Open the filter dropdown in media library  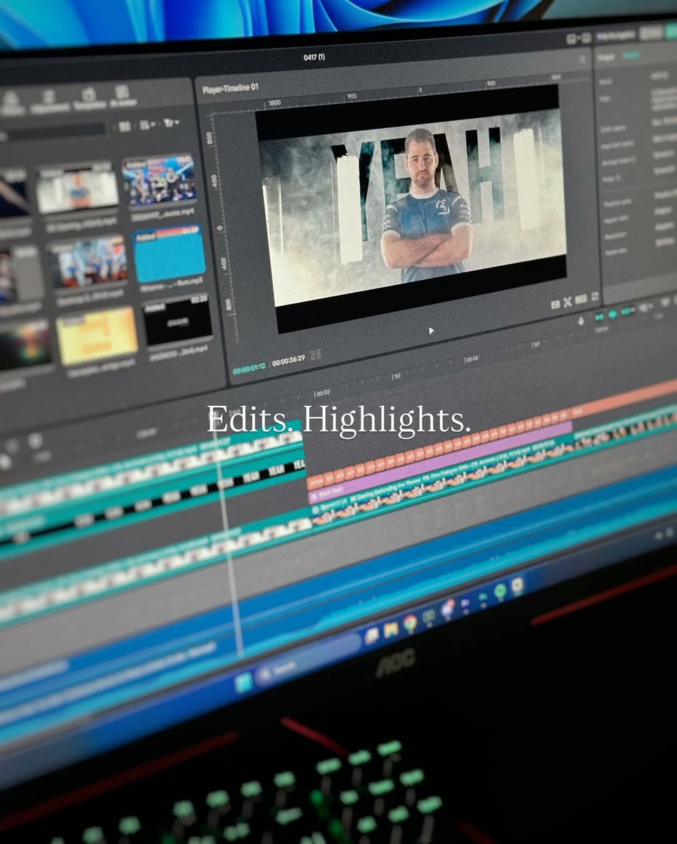click(x=171, y=123)
